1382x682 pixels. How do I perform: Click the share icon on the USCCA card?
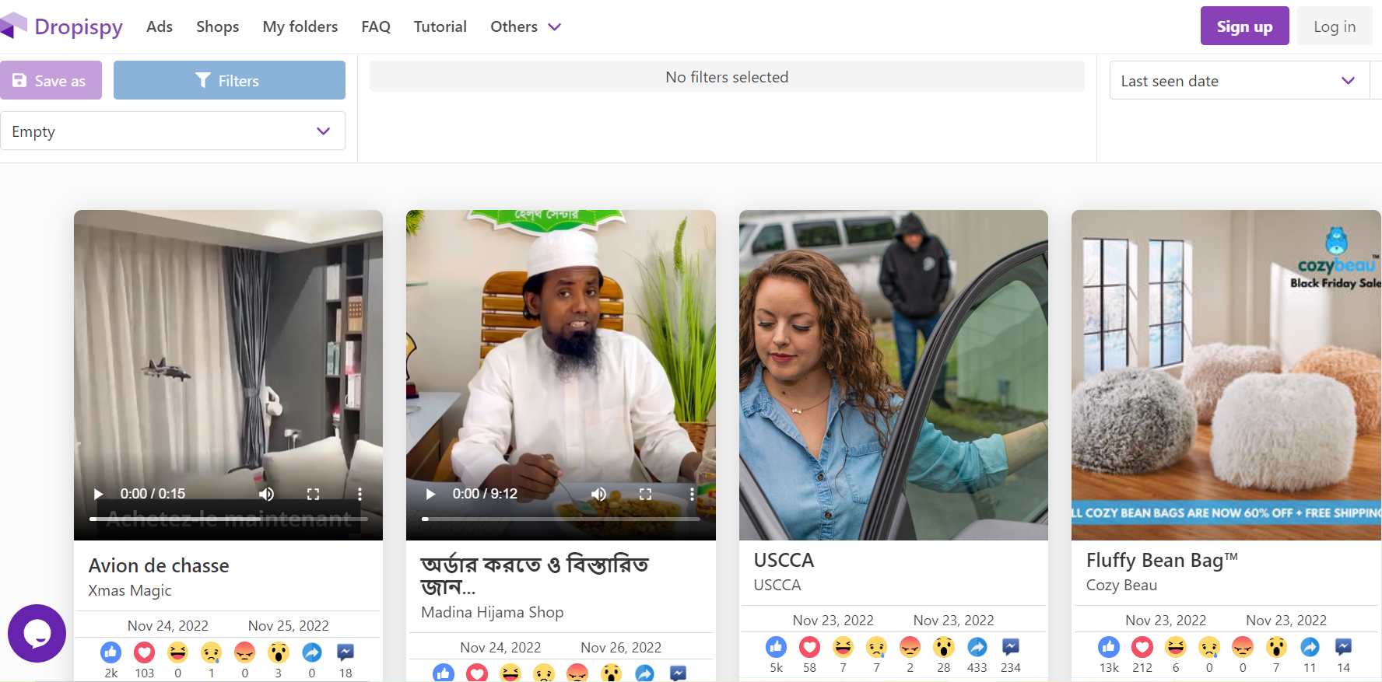click(977, 646)
